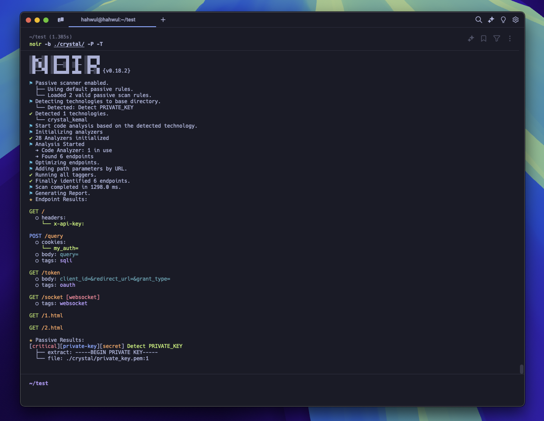Screen dimensions: 544x421
Task: Open the Warp AI assistant sparkles icon
Action: click(x=491, y=20)
